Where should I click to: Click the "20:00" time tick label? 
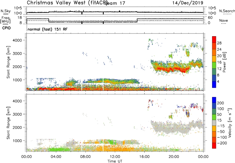tap(174, 157)
